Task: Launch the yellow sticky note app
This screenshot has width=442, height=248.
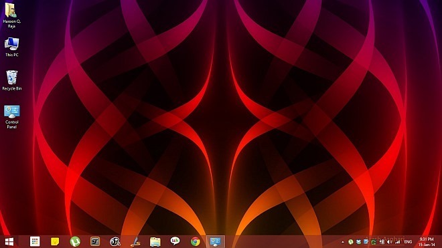Action: tap(55, 241)
